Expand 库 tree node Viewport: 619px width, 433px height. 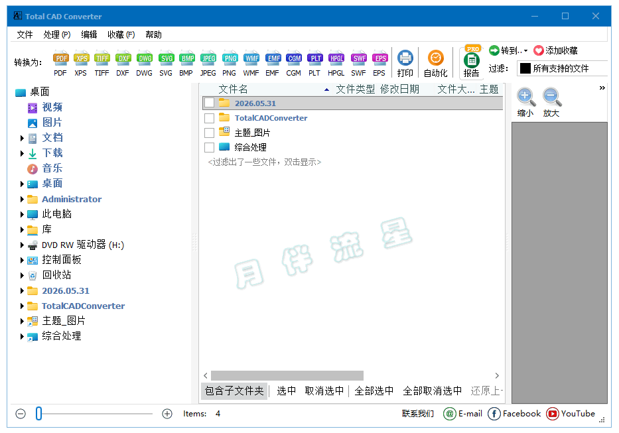point(22,229)
